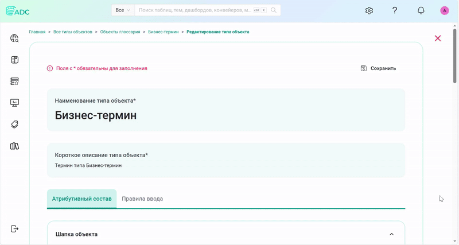Go to 'Главная' breadcrumb

tap(37, 32)
